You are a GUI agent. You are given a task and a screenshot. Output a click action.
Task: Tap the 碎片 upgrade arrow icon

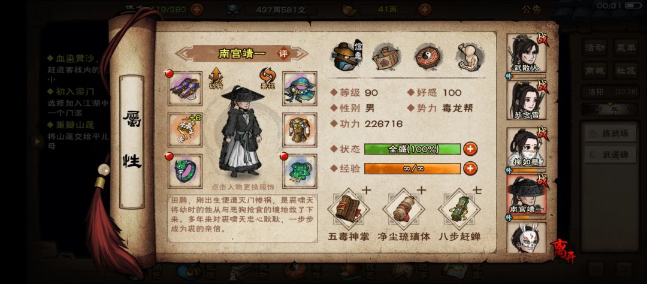pos(216,78)
